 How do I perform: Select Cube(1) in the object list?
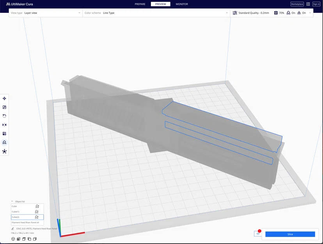27,212
